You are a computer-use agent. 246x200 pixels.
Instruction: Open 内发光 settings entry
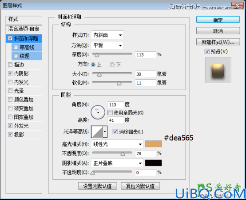tap(21, 82)
